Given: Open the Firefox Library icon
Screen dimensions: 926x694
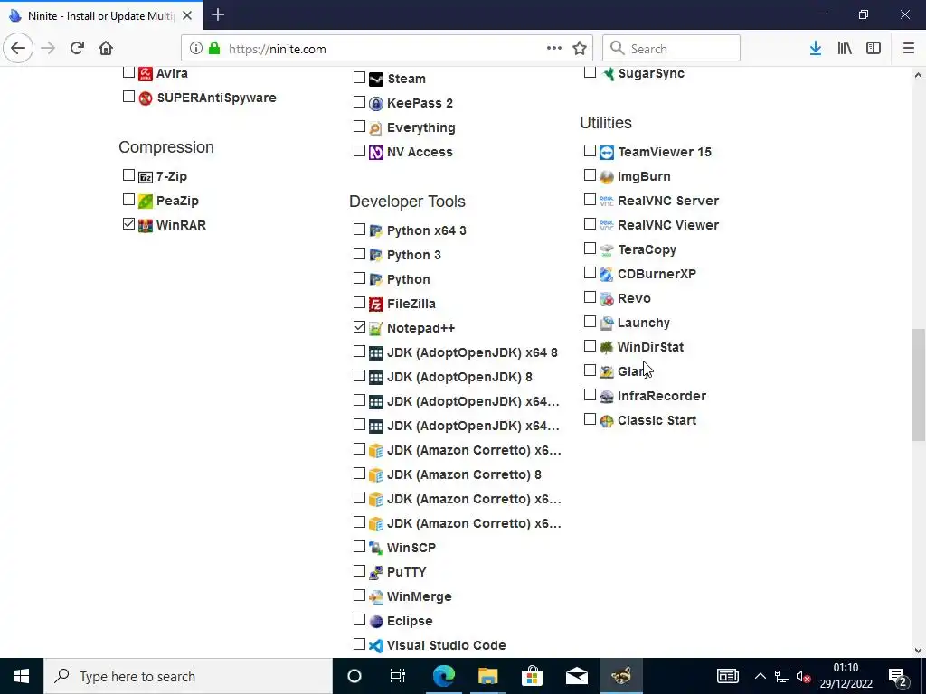Looking at the screenshot, I should tap(845, 49).
